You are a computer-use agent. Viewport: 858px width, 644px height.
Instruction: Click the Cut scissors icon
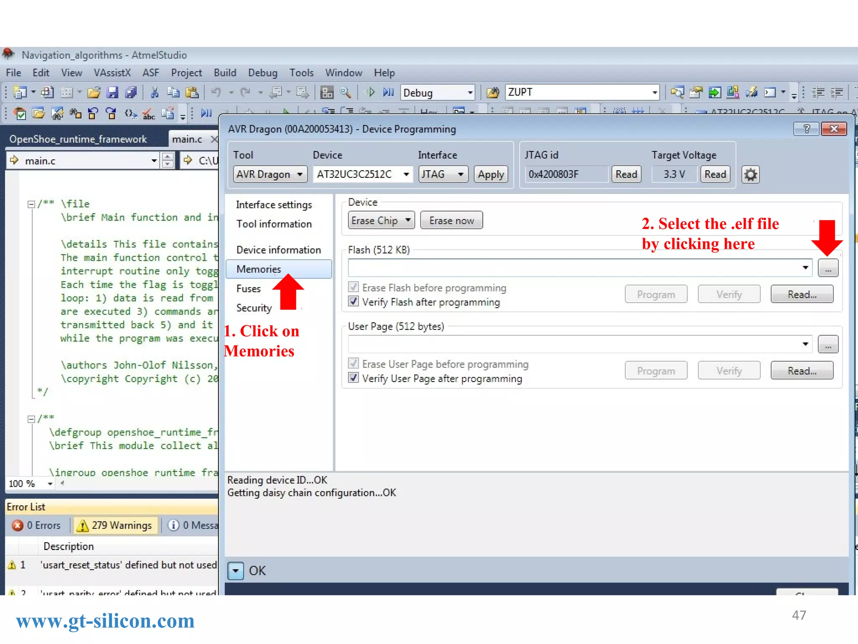tap(155, 92)
